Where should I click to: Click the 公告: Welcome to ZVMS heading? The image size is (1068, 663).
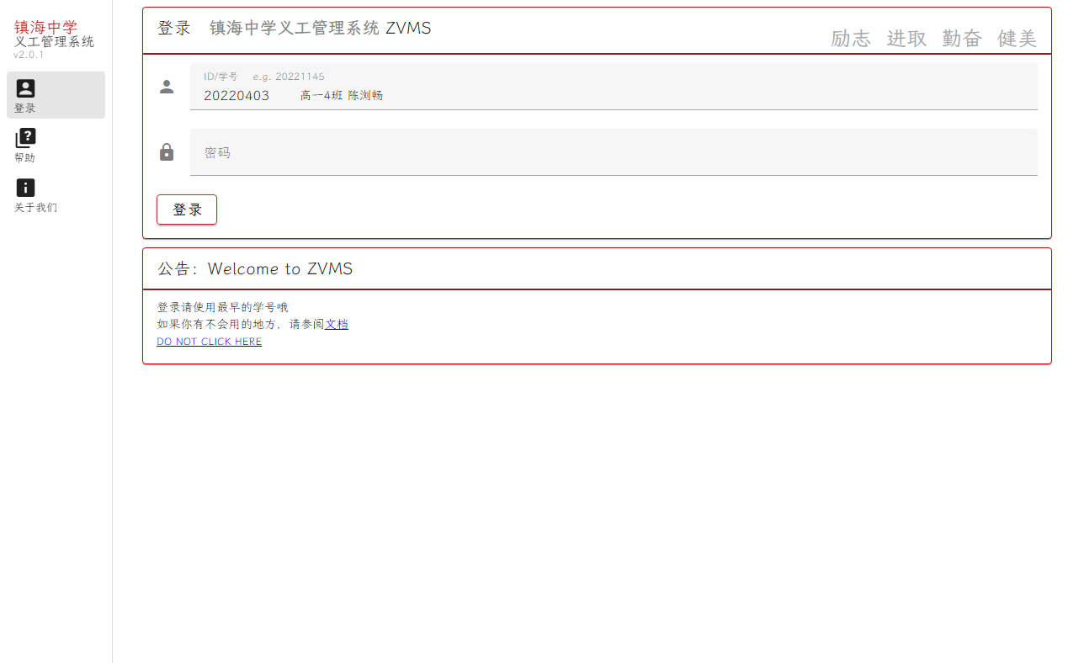tap(255, 269)
